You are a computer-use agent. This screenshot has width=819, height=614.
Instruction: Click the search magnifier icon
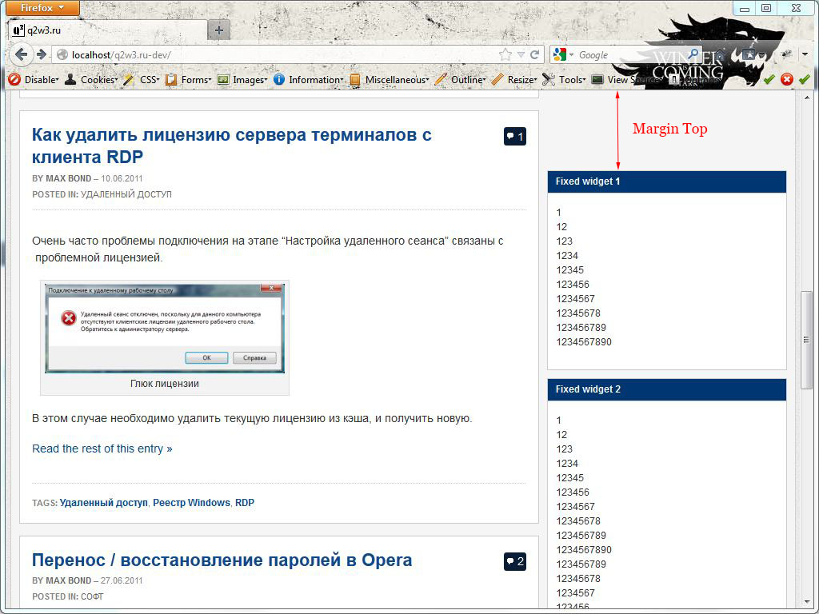coord(693,54)
